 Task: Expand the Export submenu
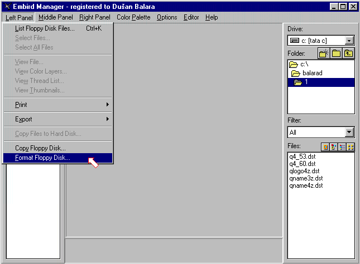pos(57,119)
